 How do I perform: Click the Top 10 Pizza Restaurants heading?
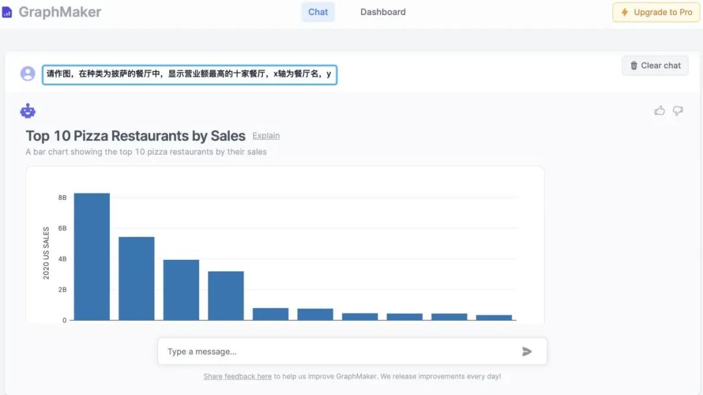tap(135, 136)
